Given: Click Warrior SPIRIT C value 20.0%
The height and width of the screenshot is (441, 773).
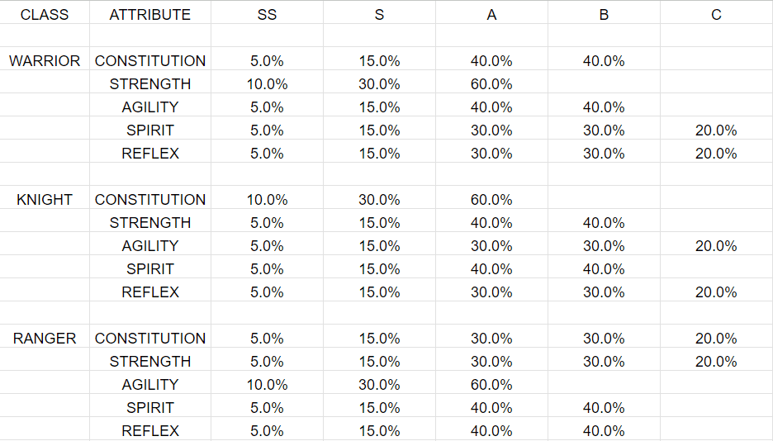Looking at the screenshot, I should coord(716,130).
